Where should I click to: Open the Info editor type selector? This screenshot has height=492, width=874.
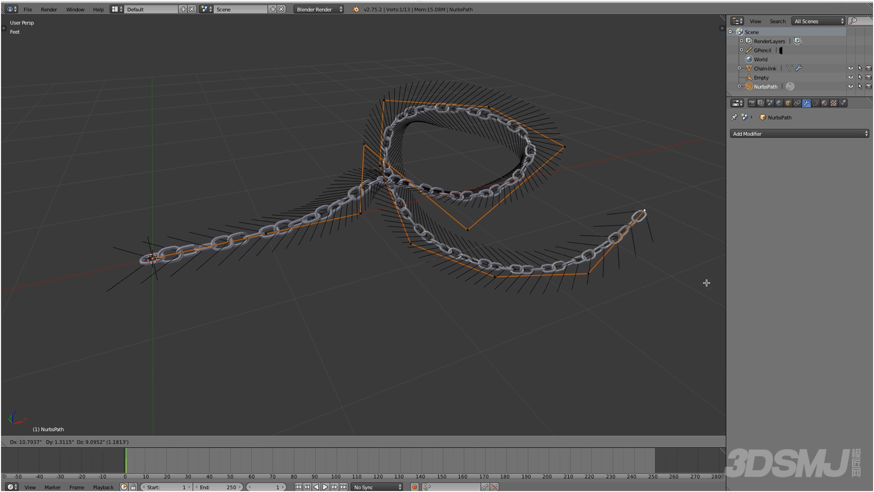tap(11, 9)
